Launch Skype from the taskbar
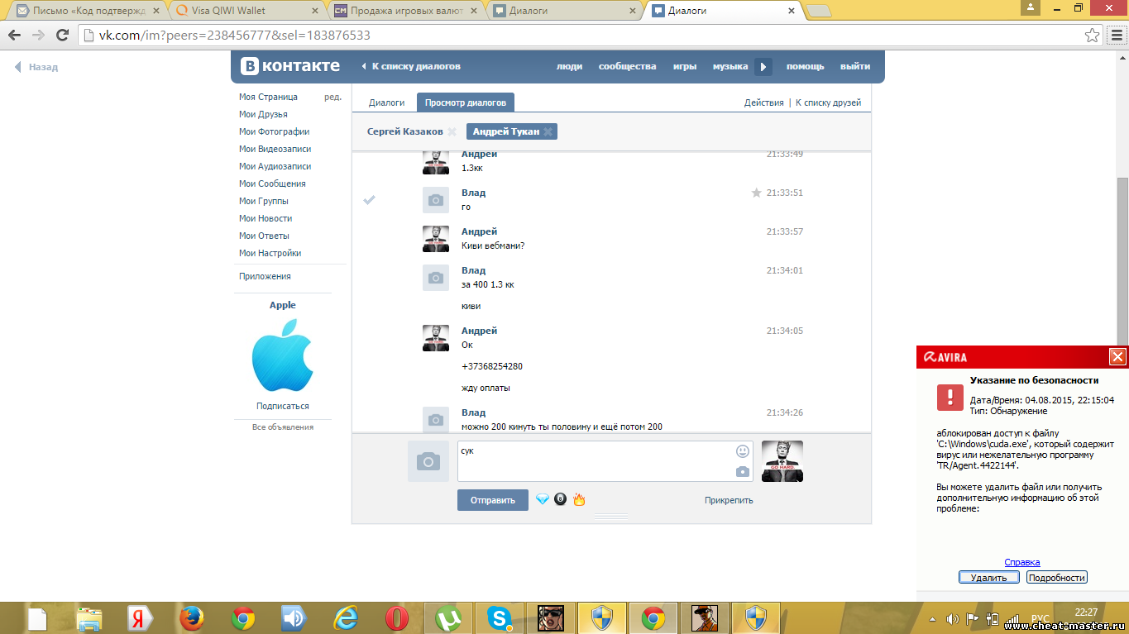This screenshot has width=1129, height=634. click(499, 617)
